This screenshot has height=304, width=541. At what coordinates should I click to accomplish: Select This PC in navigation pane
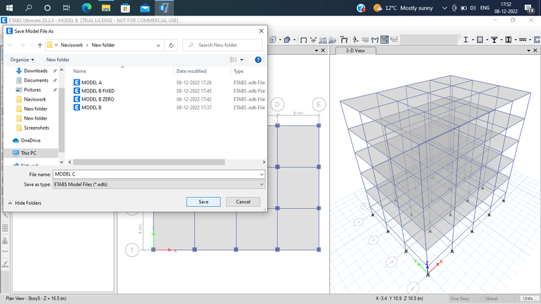[x=28, y=153]
